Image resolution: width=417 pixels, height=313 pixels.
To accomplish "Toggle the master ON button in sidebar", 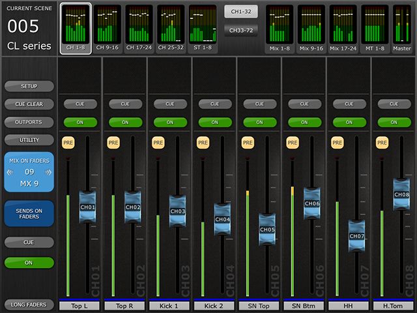I will pos(29,262).
